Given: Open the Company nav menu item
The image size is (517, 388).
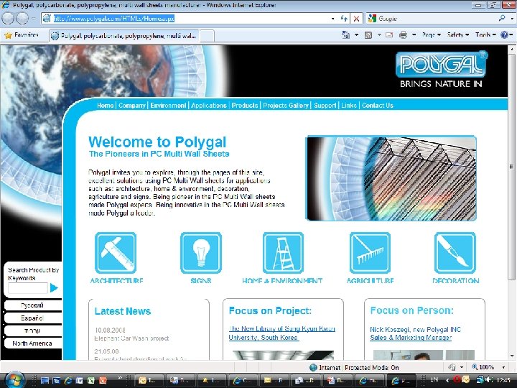Looking at the screenshot, I should coord(132,105).
